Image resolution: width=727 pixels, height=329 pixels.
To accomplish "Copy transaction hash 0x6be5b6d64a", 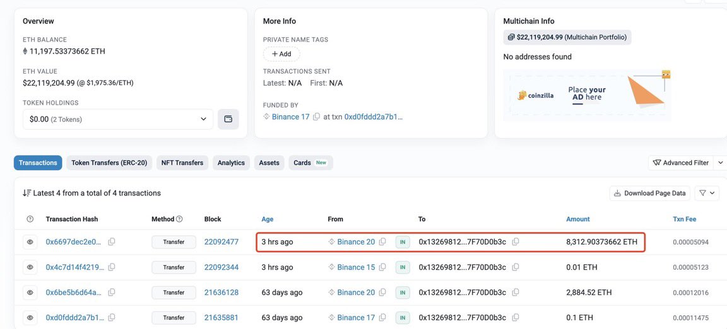I will [112, 292].
